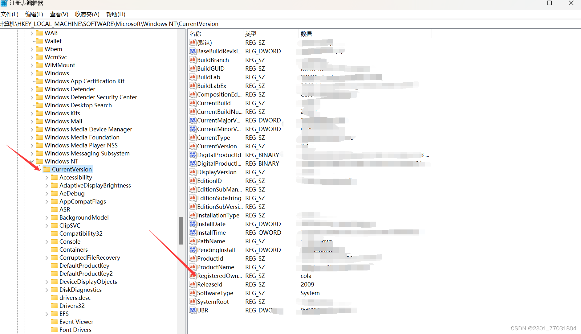Expand the Accessibility subkey chevron
This screenshot has height=334, width=581.
(x=47, y=177)
